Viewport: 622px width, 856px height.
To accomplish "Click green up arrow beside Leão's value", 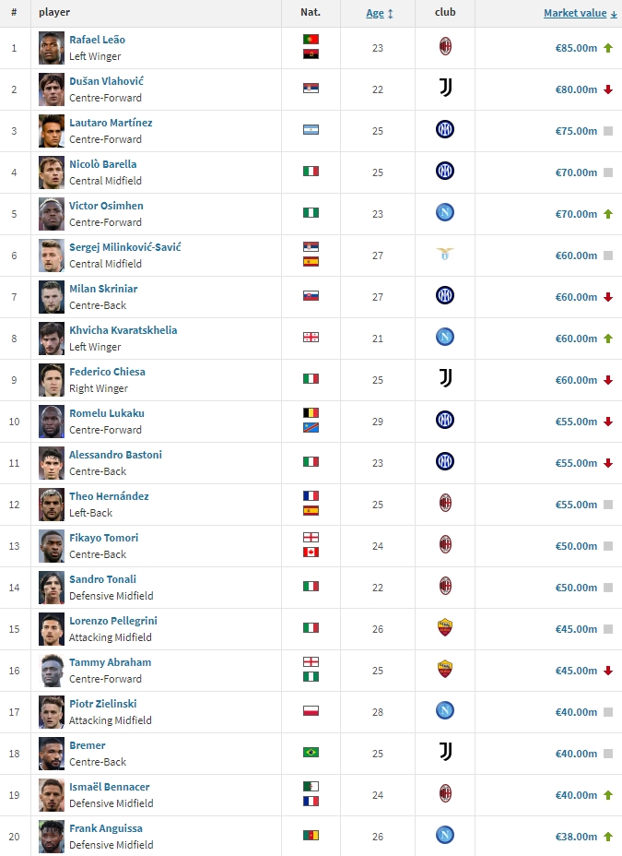I will coord(608,48).
